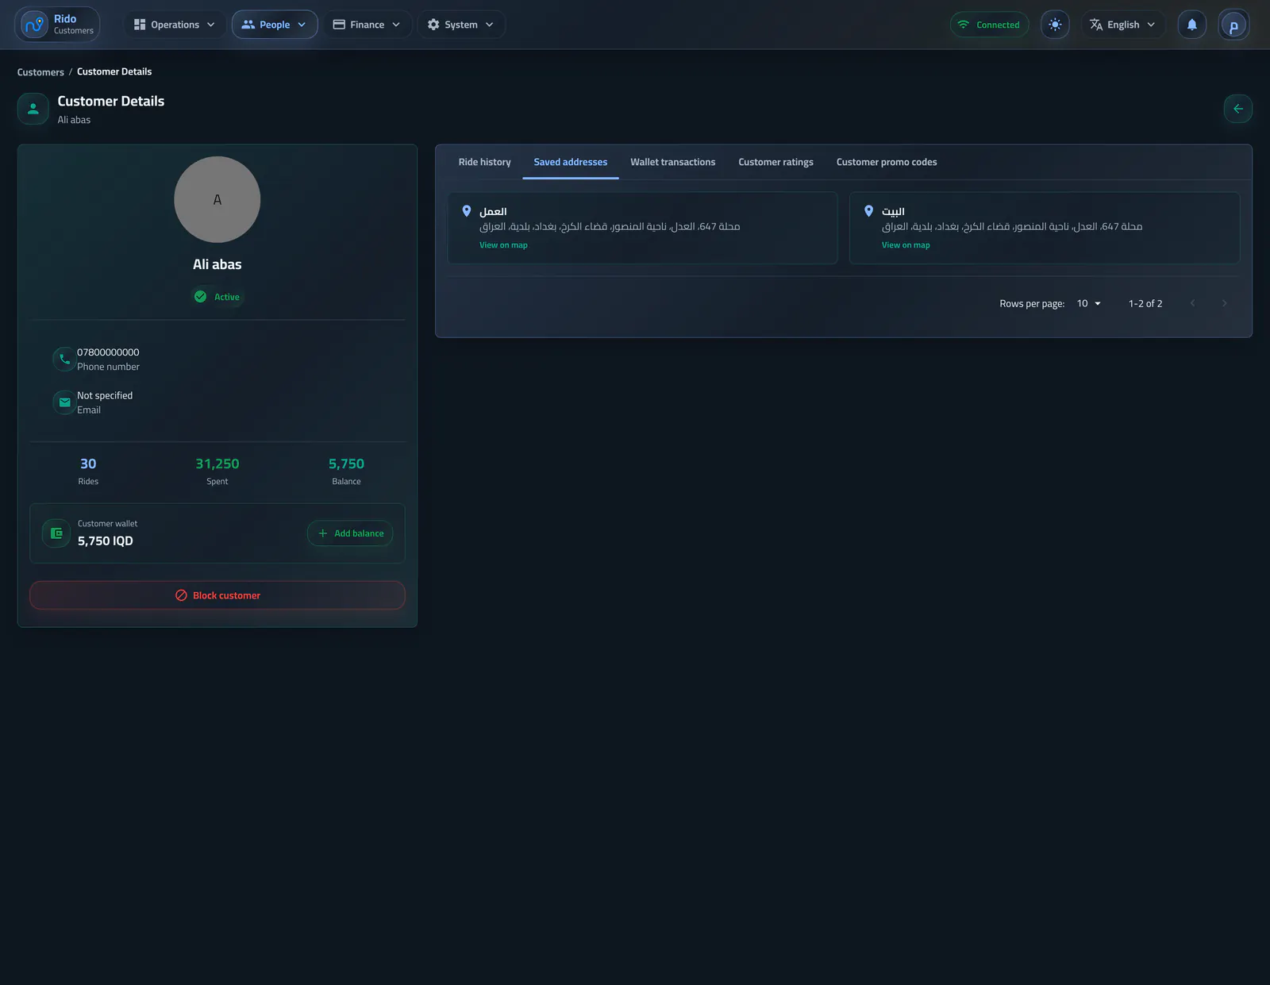Go to the previous page arrow
This screenshot has height=985, width=1270.
point(1192,303)
